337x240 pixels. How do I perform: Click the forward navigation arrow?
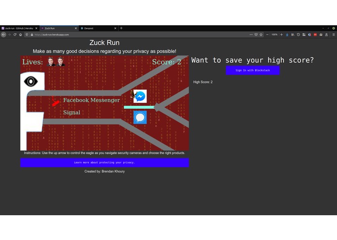click(9, 34)
